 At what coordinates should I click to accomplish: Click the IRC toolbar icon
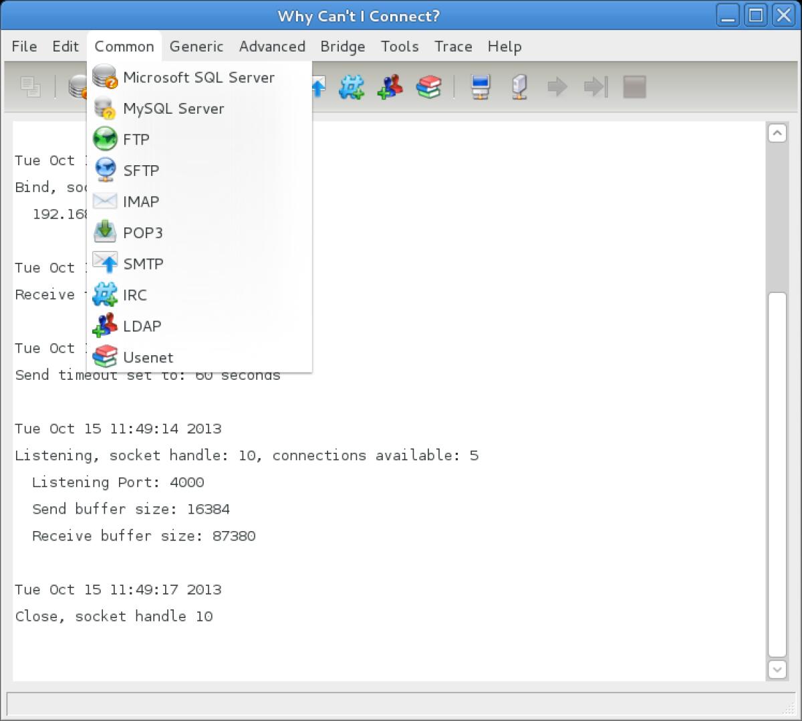pyautogui.click(x=352, y=87)
